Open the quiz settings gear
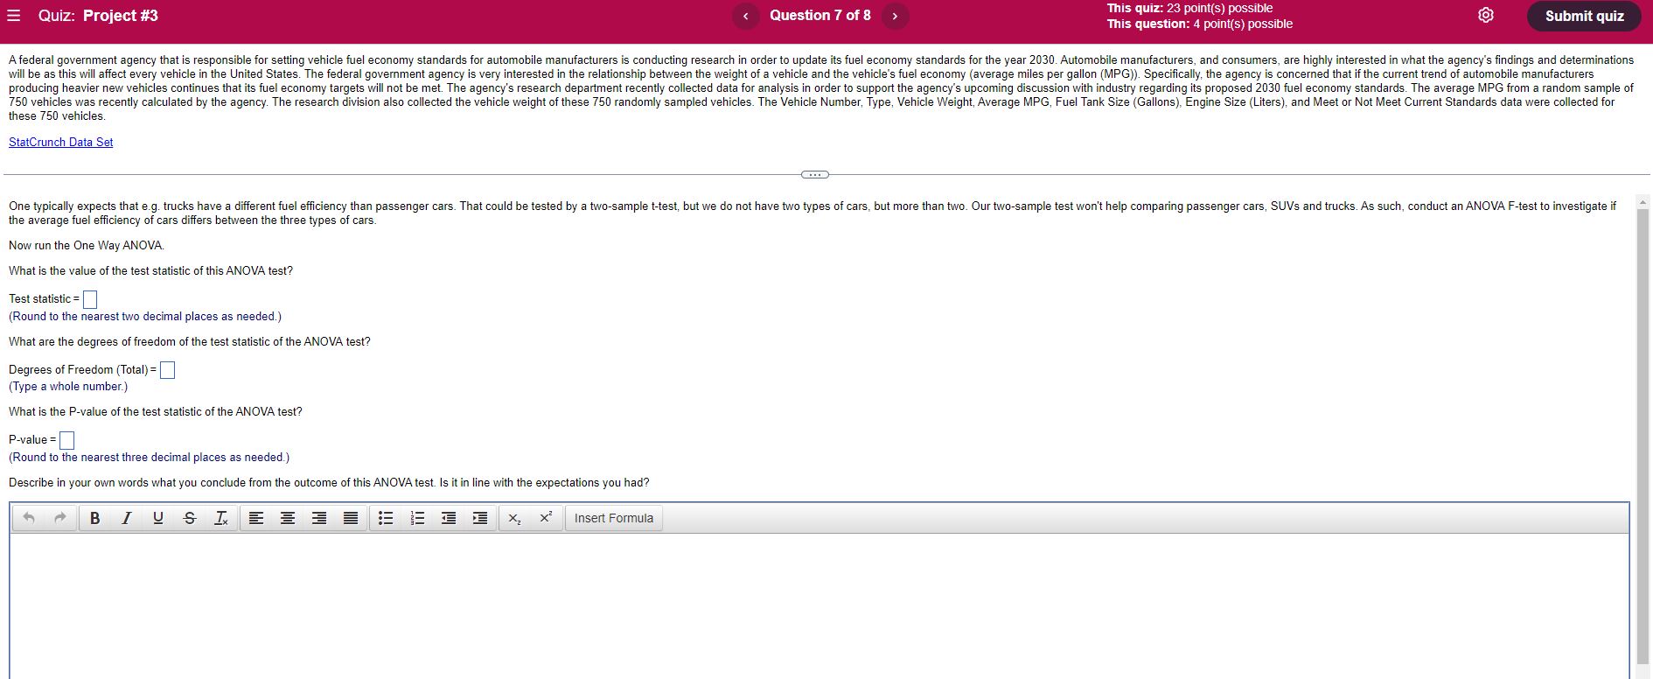This screenshot has height=679, width=1653. (x=1485, y=16)
